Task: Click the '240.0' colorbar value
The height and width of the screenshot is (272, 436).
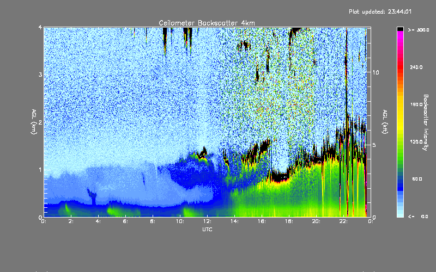Action: 416,67
